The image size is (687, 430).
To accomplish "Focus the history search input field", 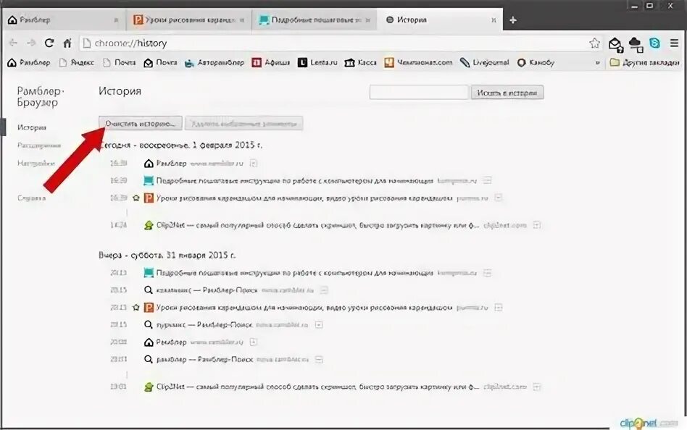I will (x=419, y=93).
